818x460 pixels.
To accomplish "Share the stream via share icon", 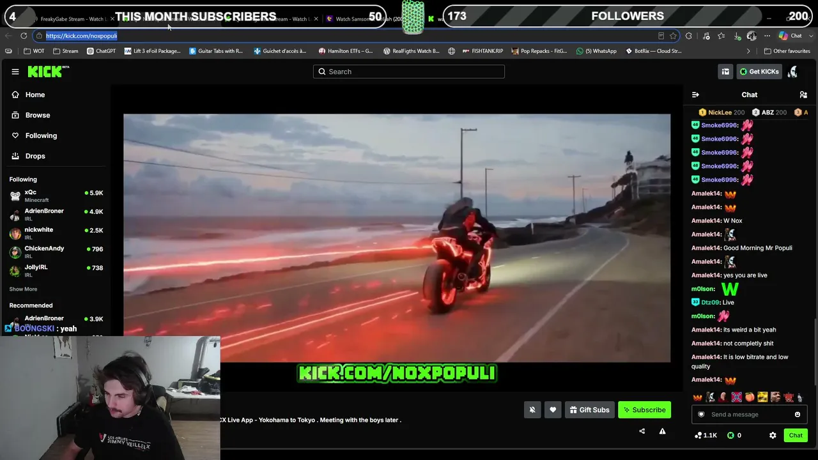I will click(642, 431).
